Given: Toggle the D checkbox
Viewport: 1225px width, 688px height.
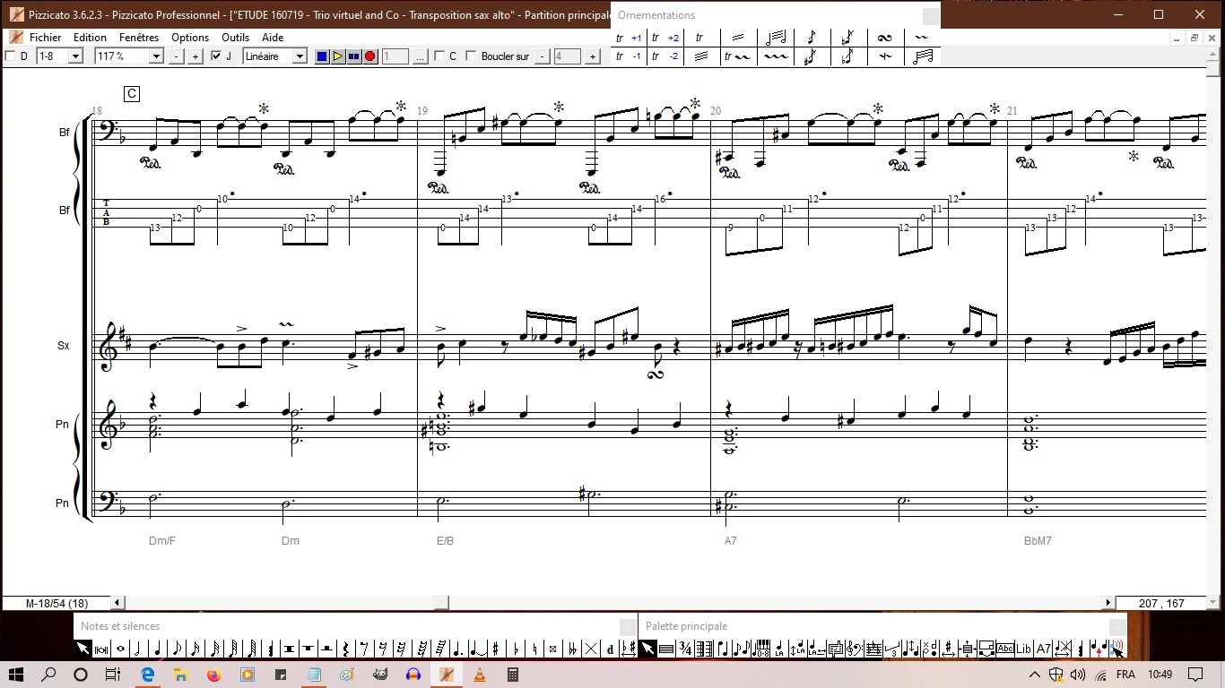Looking at the screenshot, I should (10, 56).
